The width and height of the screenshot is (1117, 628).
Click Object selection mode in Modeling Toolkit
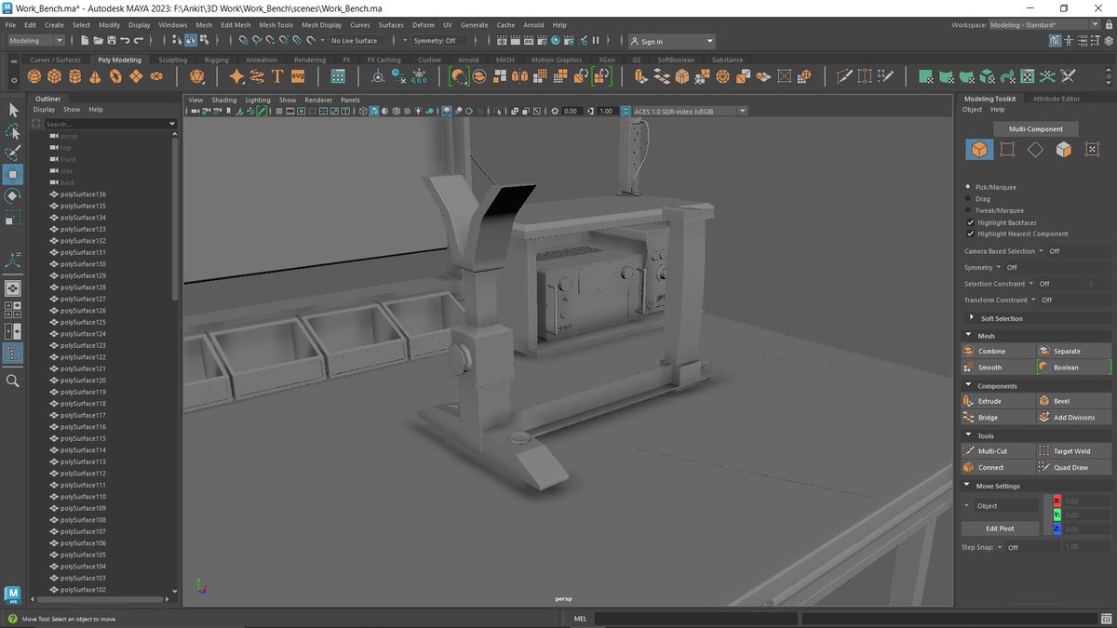click(x=979, y=149)
